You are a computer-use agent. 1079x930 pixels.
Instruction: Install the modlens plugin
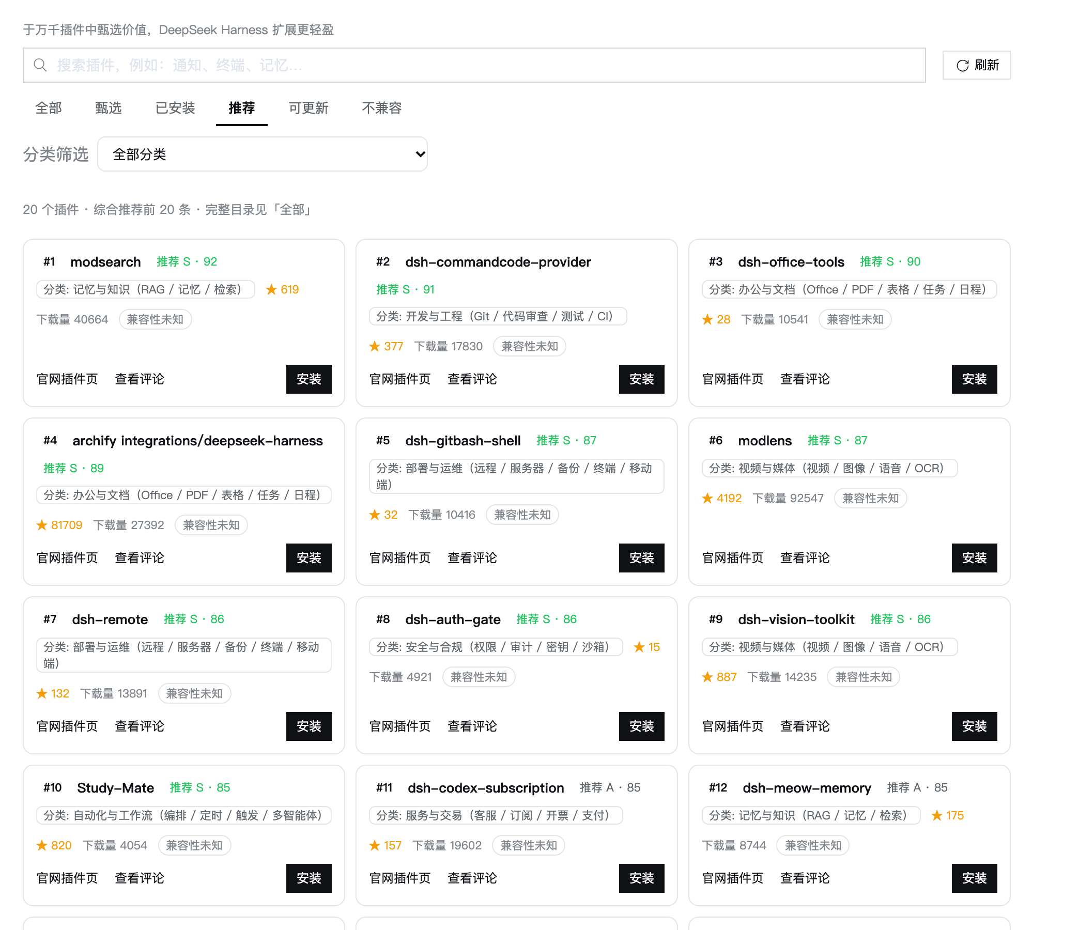[974, 558]
